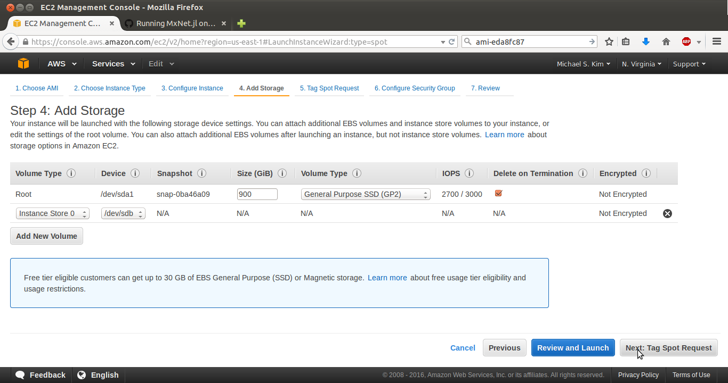728x383 pixels.
Task: Open the Michael S. Kim account dropdown
Action: [x=584, y=64]
